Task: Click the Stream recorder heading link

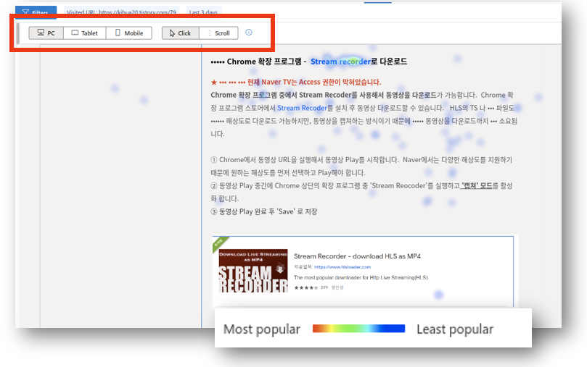Action: (340, 62)
